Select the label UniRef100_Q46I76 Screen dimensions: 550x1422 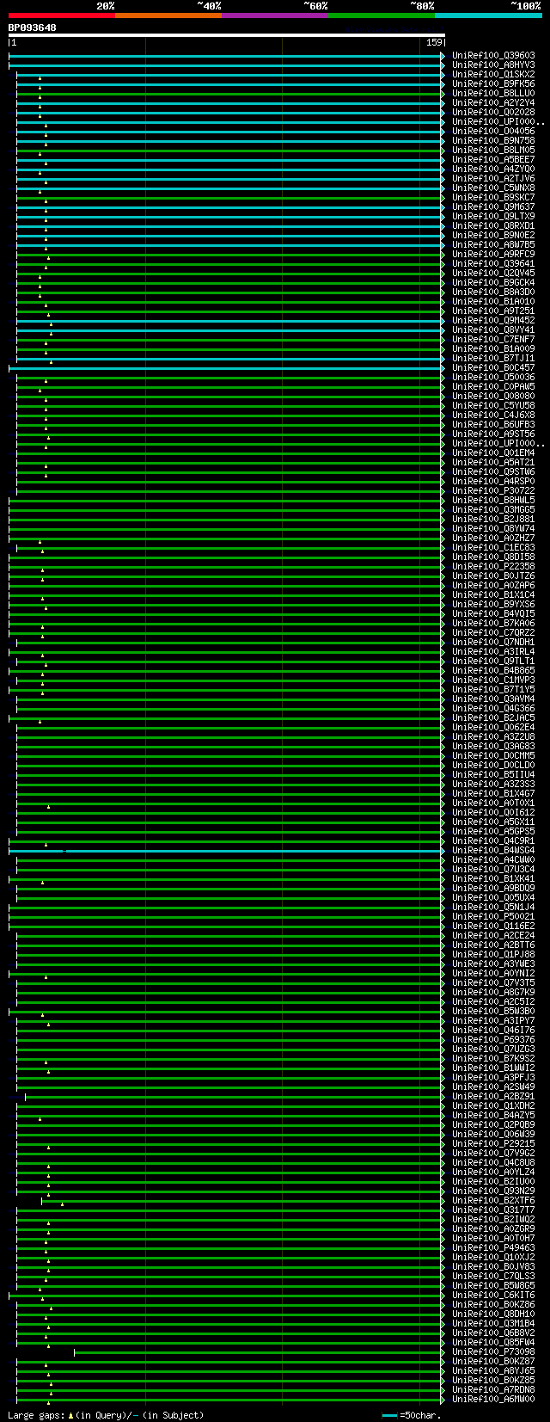(x=493, y=1030)
